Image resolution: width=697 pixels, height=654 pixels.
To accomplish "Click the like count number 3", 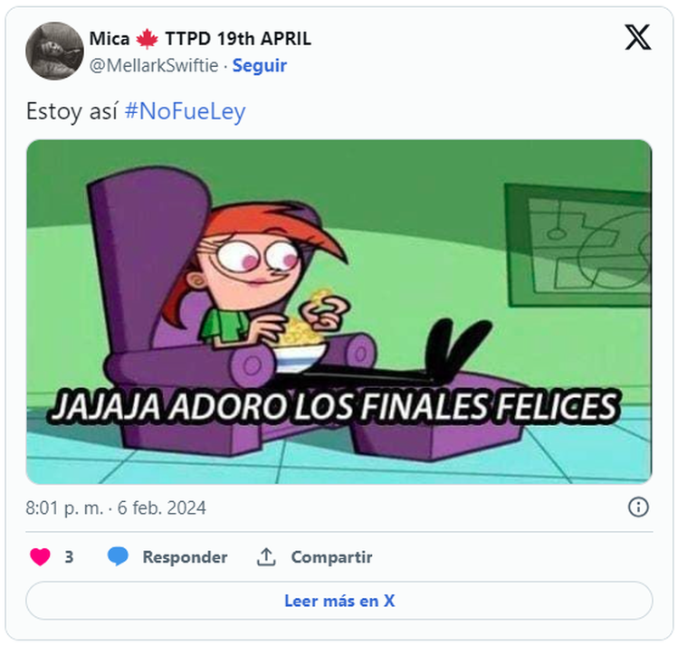I will (69, 557).
